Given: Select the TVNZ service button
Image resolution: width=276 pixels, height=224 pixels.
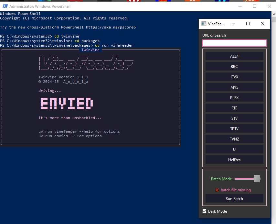Looking at the screenshot, I should [234, 139].
